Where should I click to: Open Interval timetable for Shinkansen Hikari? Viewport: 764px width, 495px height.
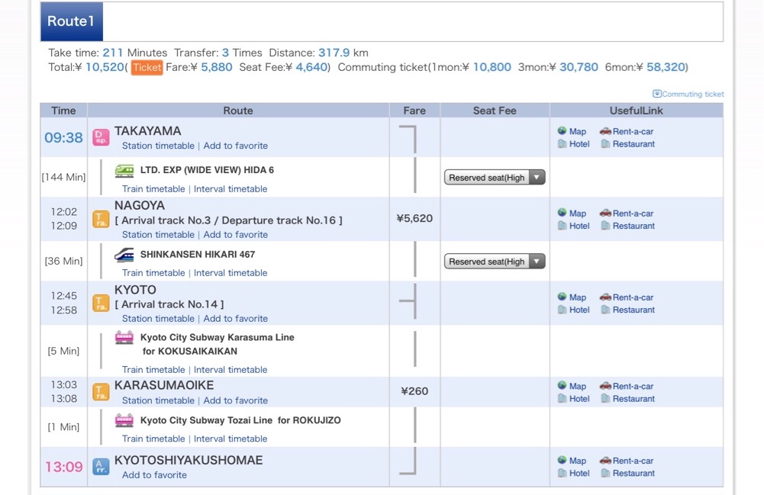pyautogui.click(x=230, y=273)
